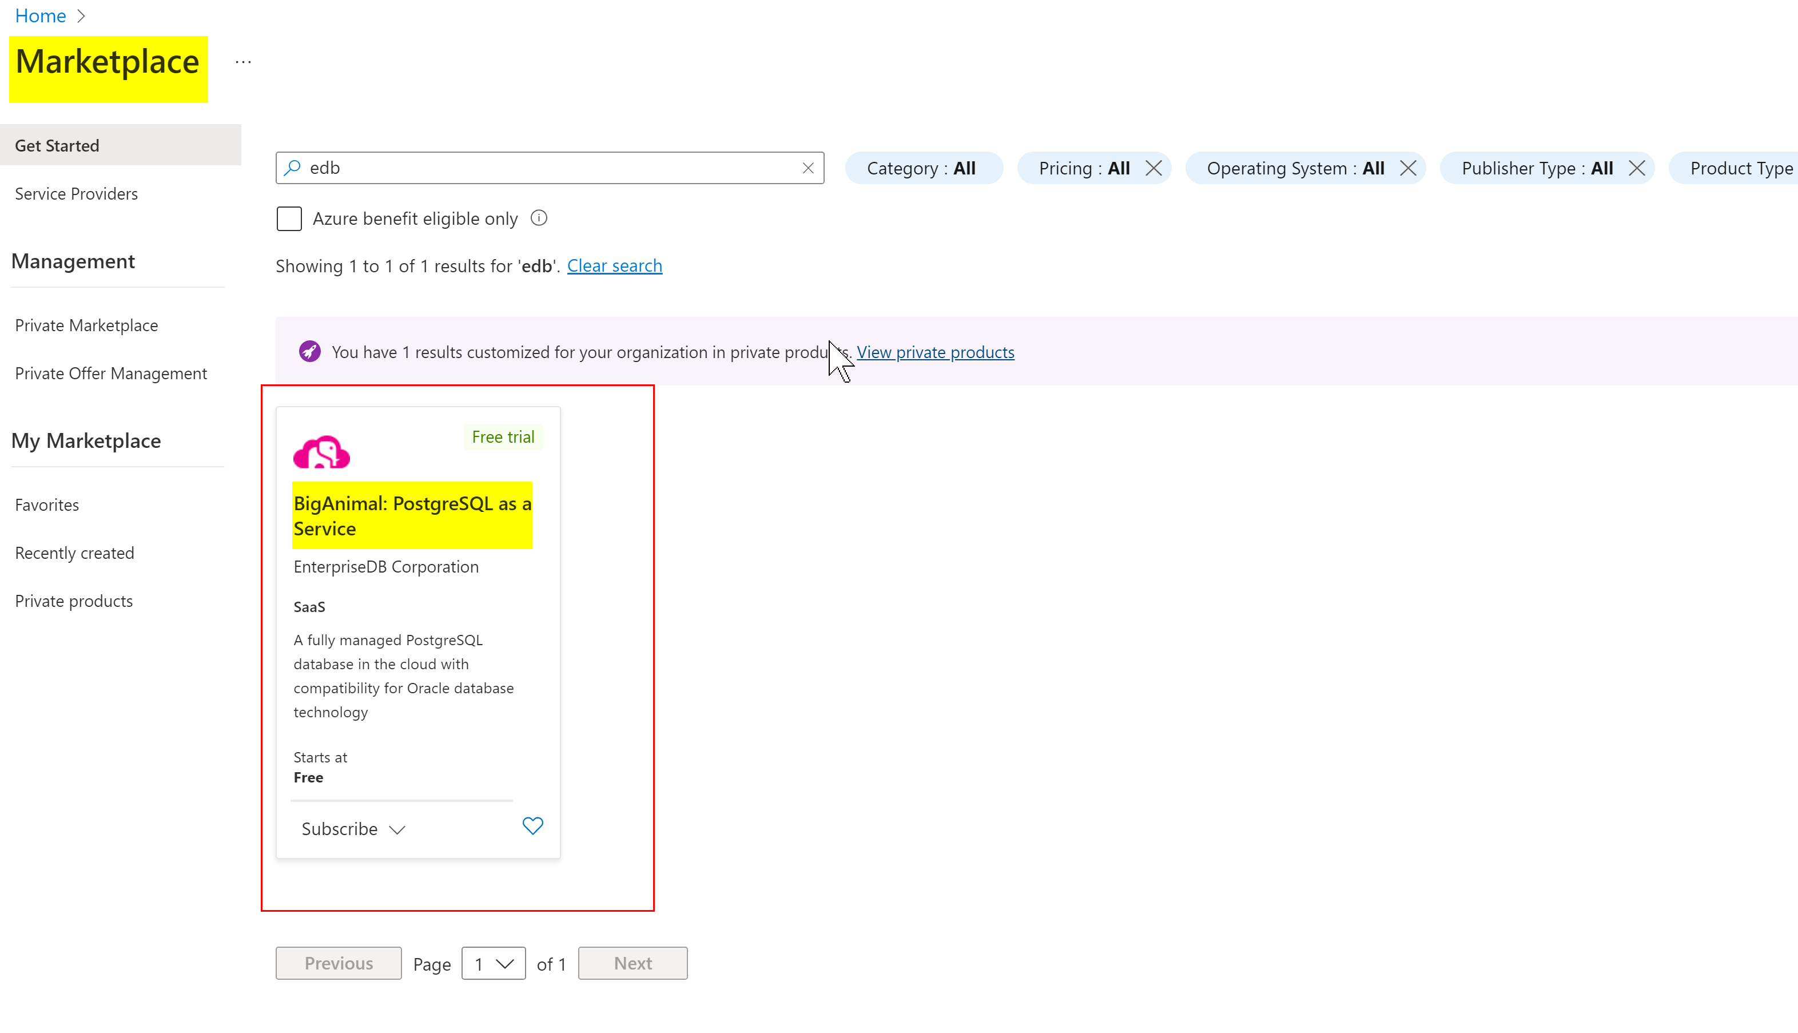
Task: Click the Marketplace page title
Action: [108, 62]
